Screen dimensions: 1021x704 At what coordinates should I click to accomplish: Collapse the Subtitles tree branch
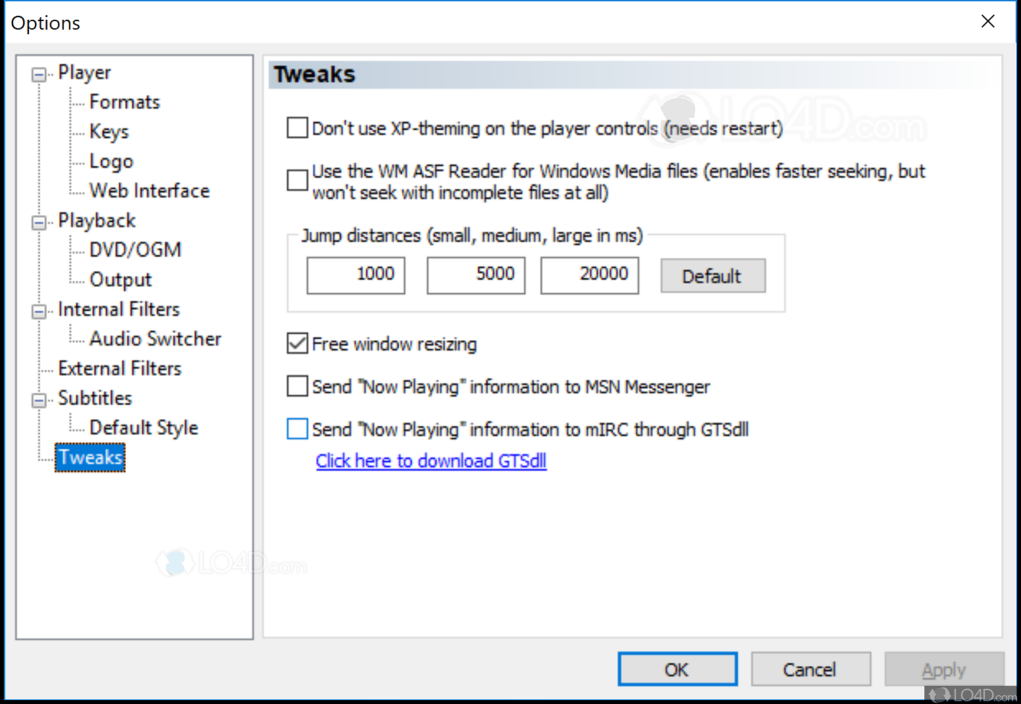pos(38,399)
